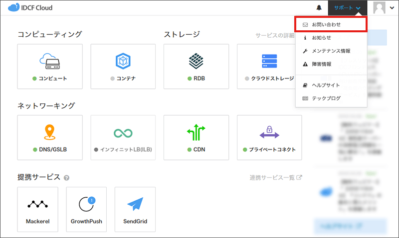The width and height of the screenshot is (399, 238).
Task: Select the RDB database service icon
Action: (x=196, y=61)
